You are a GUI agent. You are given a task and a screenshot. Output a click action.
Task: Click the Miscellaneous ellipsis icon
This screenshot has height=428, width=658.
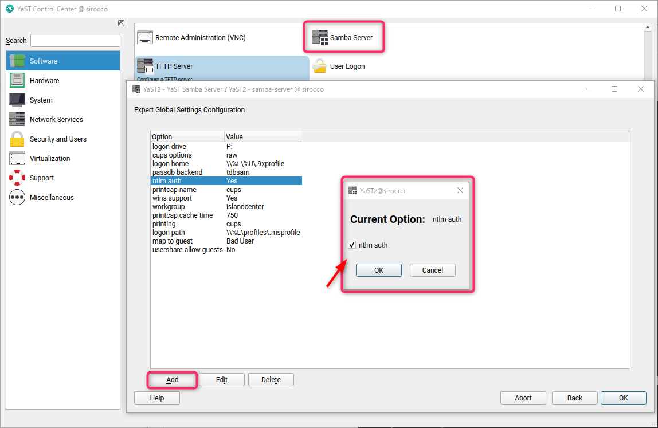coord(17,197)
